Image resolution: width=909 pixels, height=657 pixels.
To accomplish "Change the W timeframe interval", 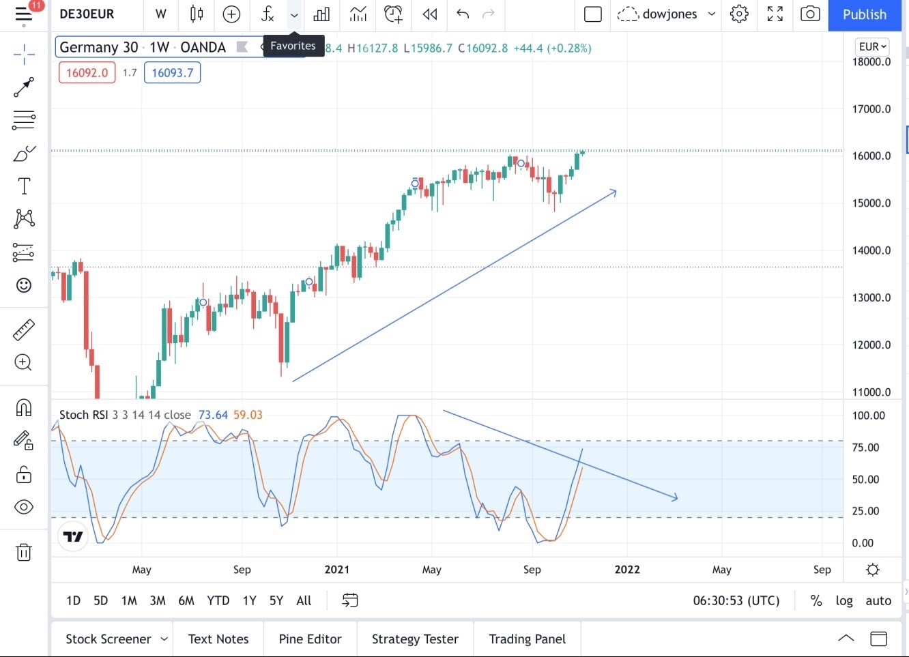I will (161, 14).
